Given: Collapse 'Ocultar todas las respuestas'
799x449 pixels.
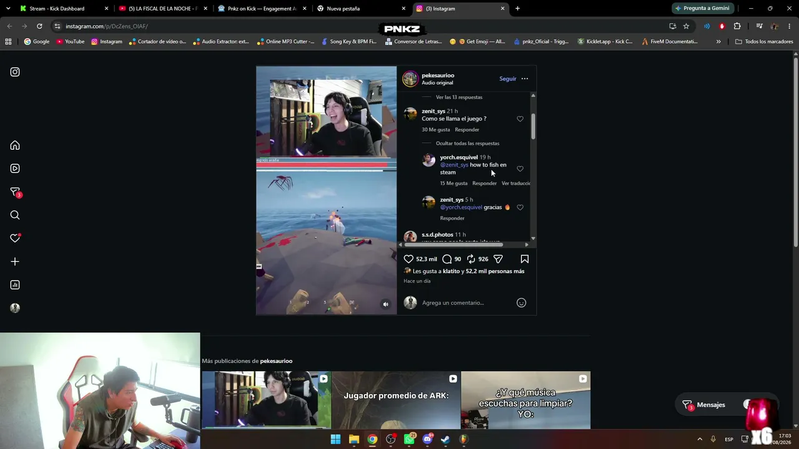Looking at the screenshot, I should [468, 143].
